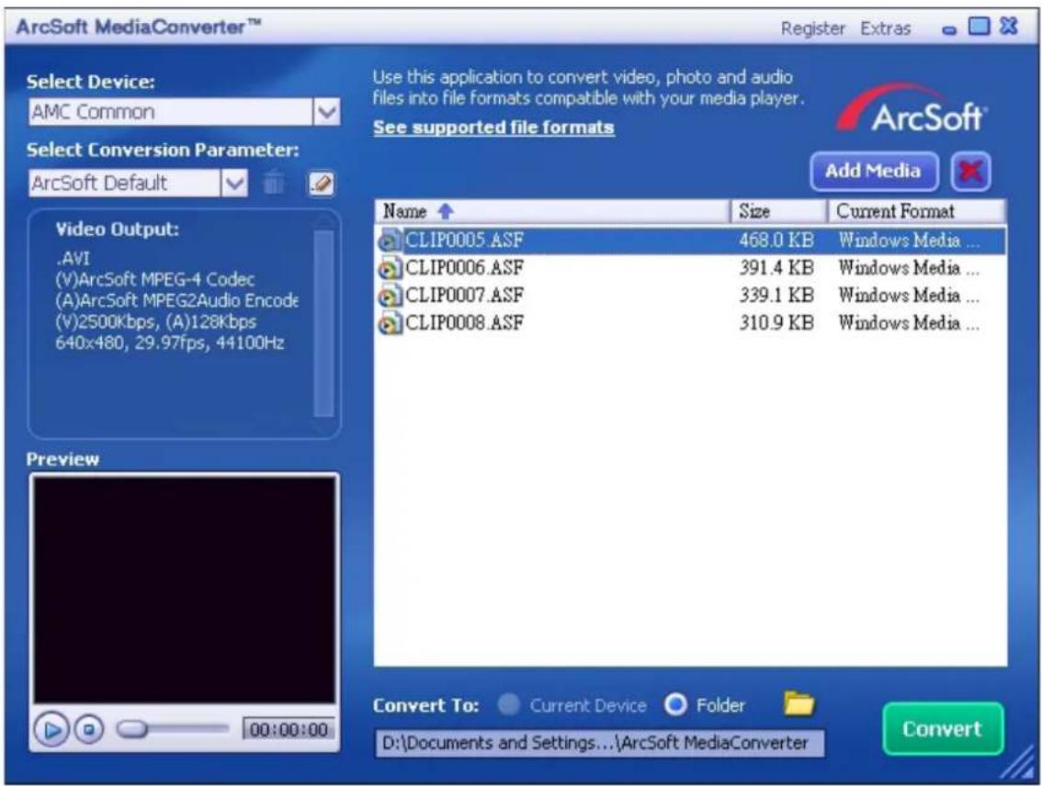Close the MediaConverter window
1042x786 pixels.
(1009, 27)
